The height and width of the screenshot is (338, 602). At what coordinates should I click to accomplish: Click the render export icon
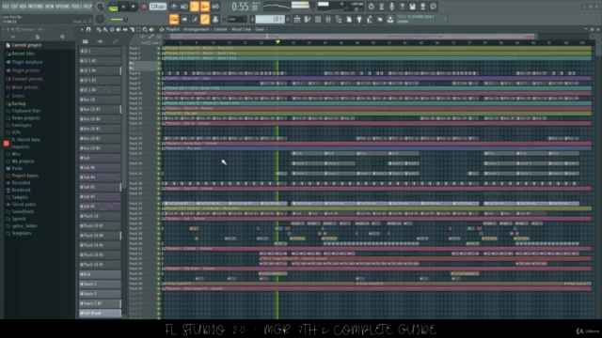click(422, 7)
